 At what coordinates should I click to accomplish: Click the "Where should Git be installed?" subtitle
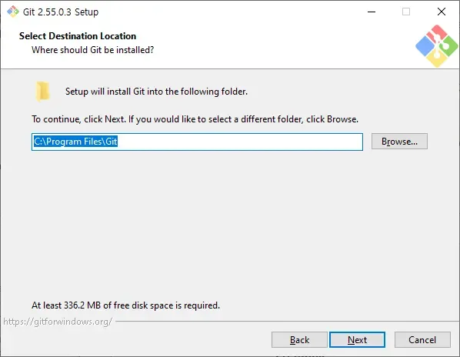93,50
